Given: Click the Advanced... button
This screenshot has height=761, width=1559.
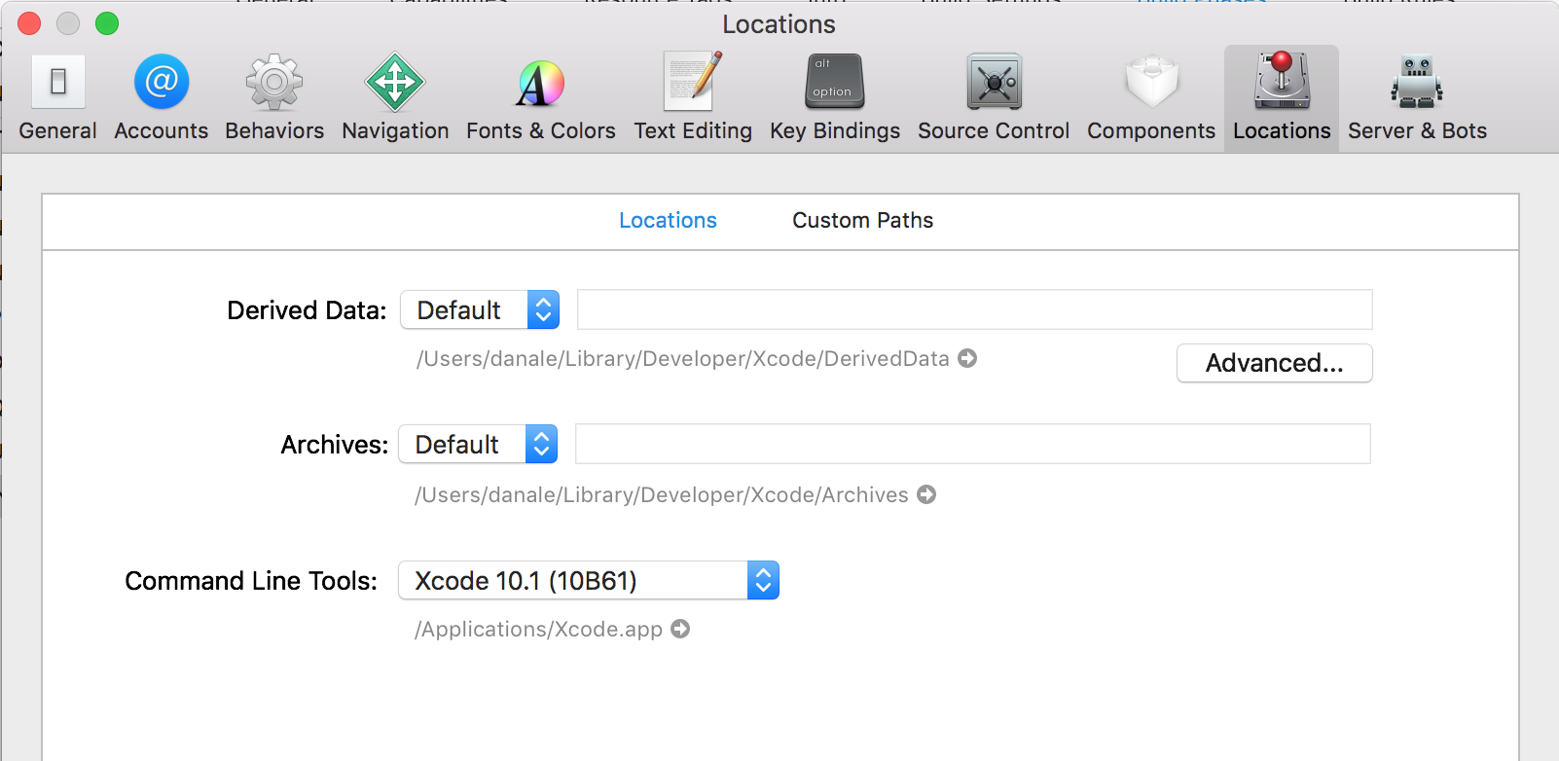Looking at the screenshot, I should pyautogui.click(x=1275, y=363).
